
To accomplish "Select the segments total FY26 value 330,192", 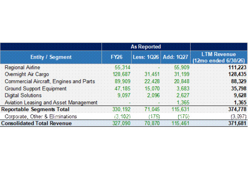I will tap(121, 109).
